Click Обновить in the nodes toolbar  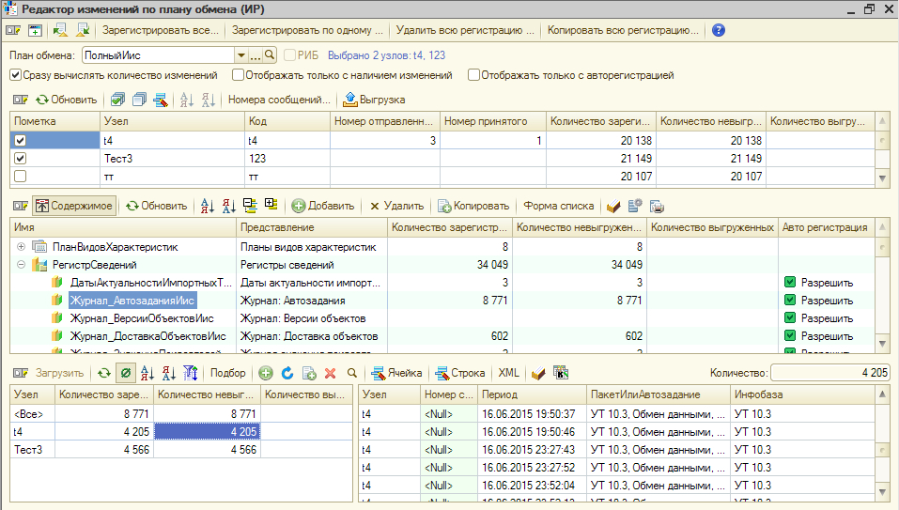(67, 100)
